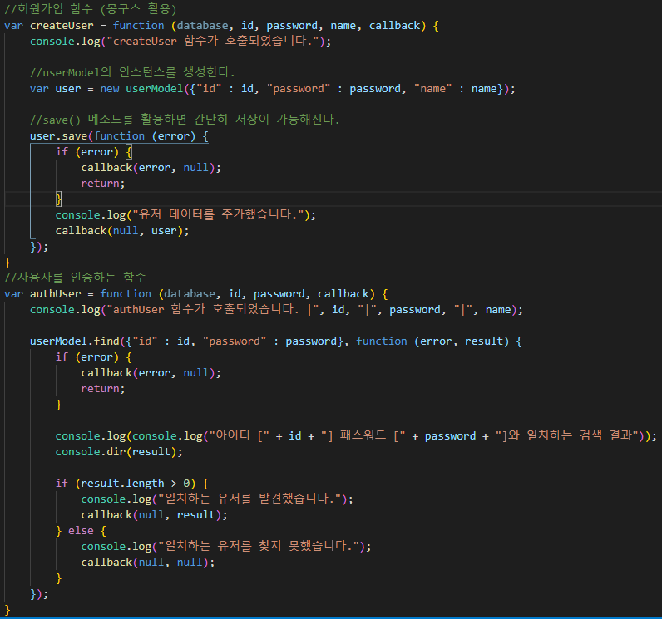
Task: Click the //userModel의 인스턴스를 생성한다. comment
Action: coord(132,72)
